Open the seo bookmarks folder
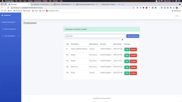 (10, 11)
